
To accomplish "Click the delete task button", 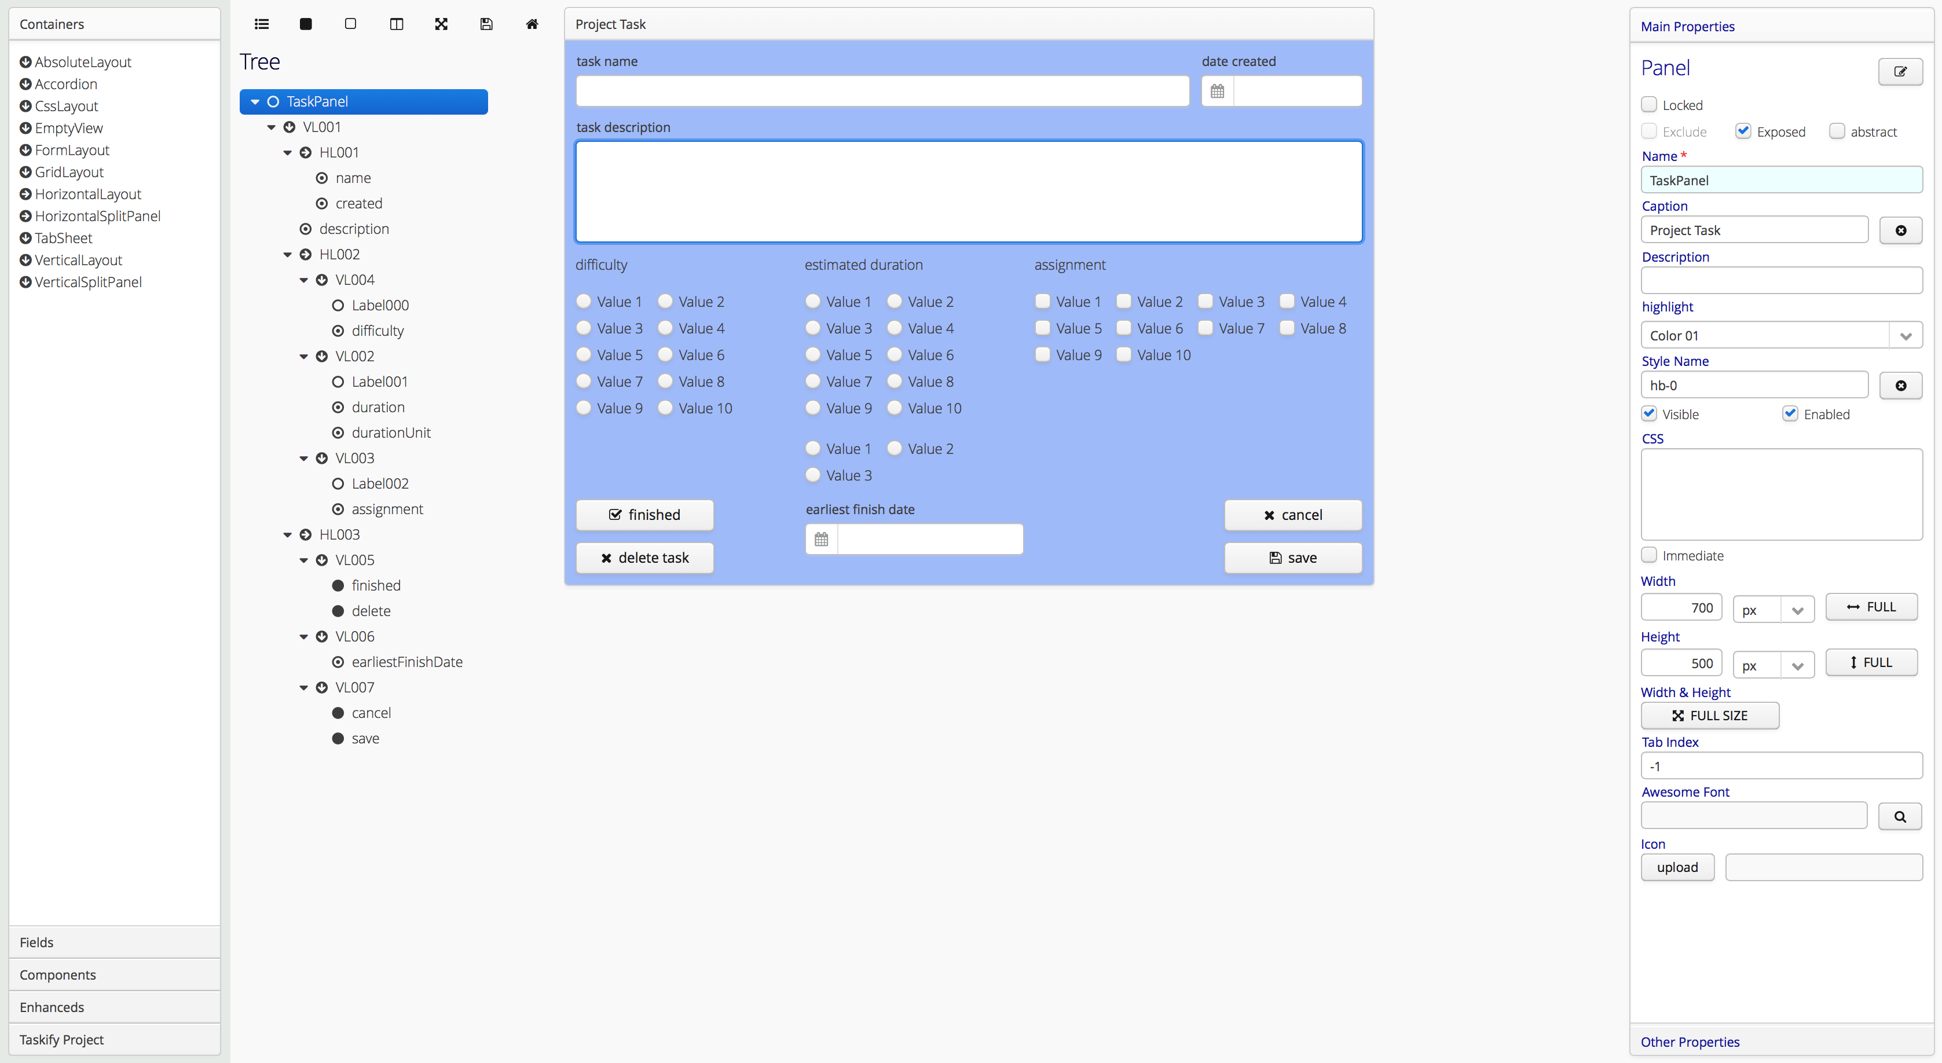I will coord(644,558).
